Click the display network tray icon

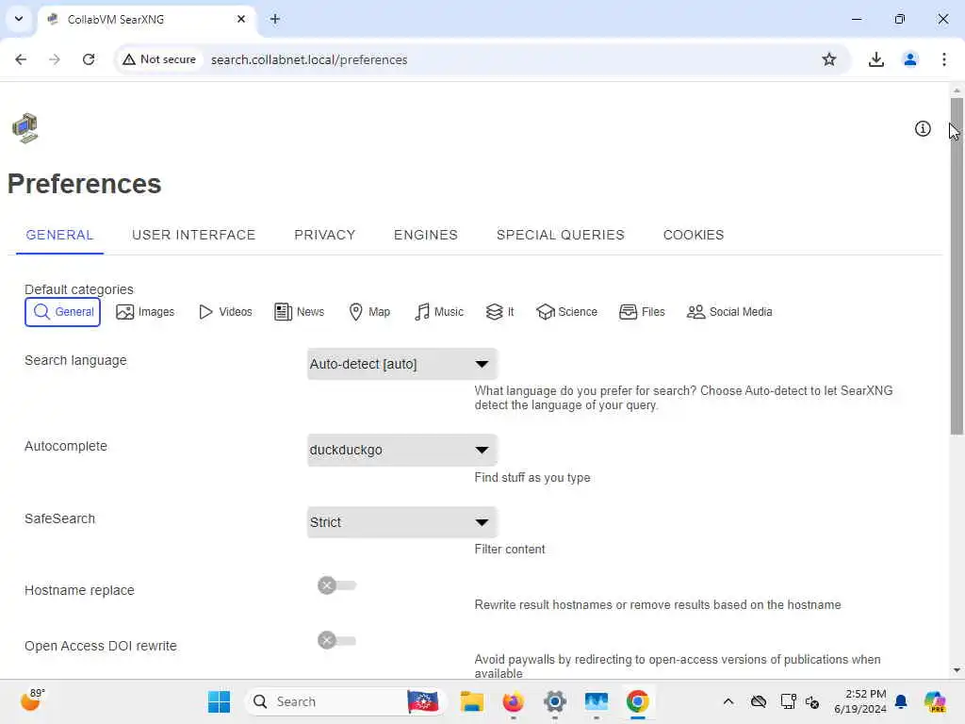pos(788,701)
